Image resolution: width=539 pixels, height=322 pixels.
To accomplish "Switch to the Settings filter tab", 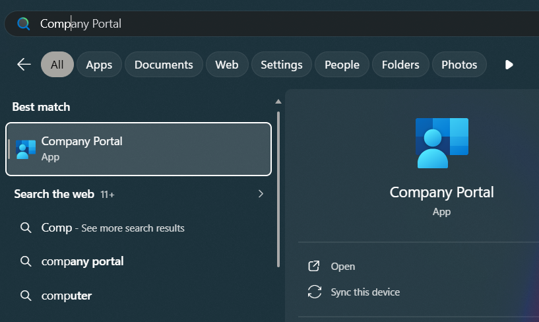I will coord(282,65).
